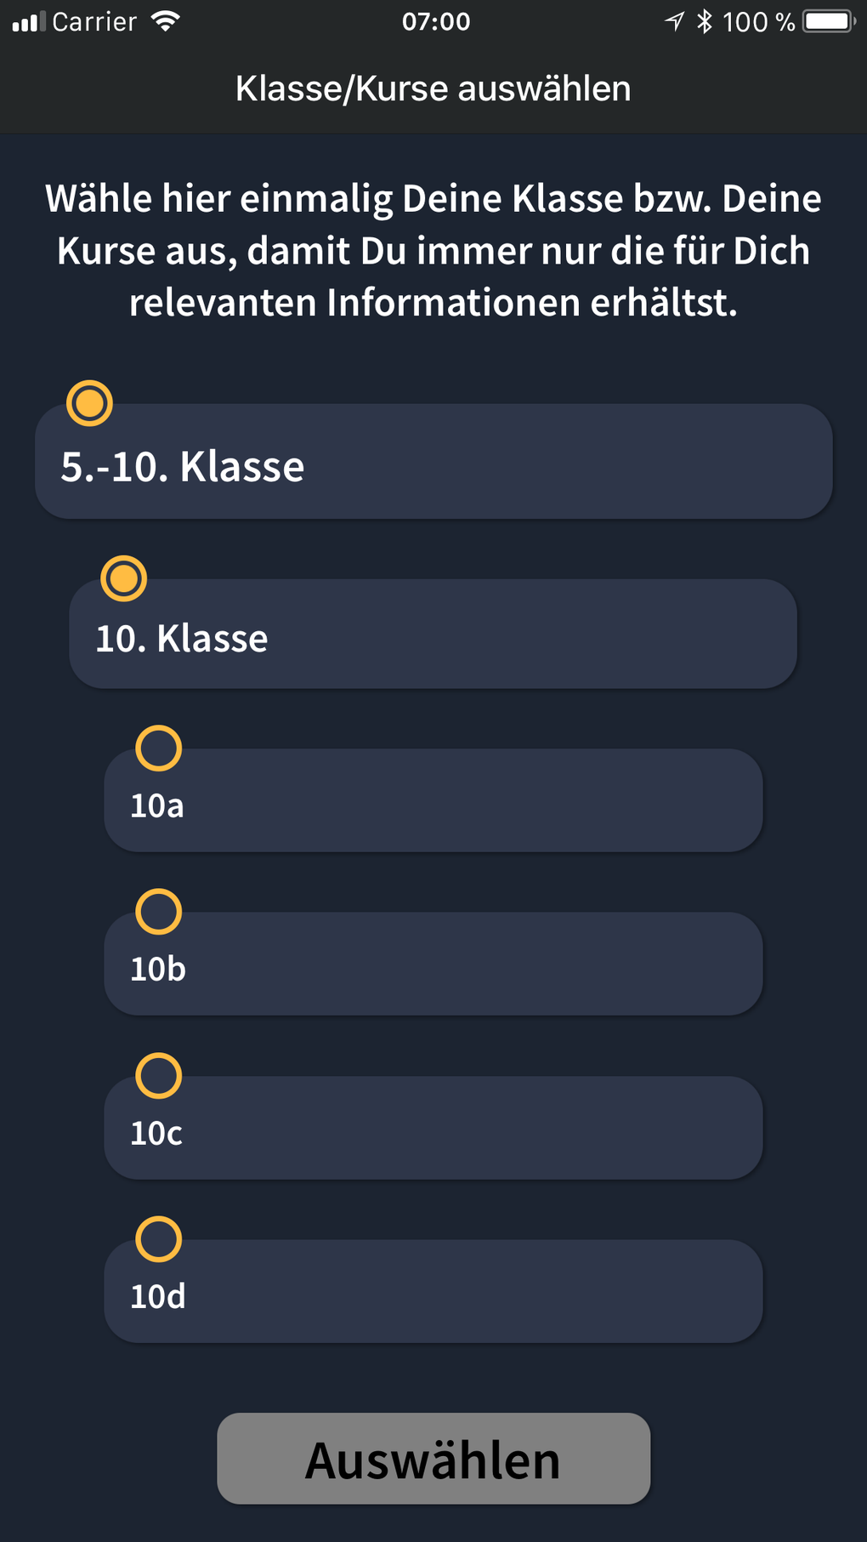867x1542 pixels.
Task: Select the 10a radio button
Action: (x=159, y=748)
